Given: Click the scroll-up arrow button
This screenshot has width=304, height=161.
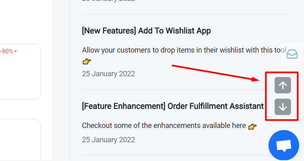Looking at the screenshot, I should (x=283, y=85).
